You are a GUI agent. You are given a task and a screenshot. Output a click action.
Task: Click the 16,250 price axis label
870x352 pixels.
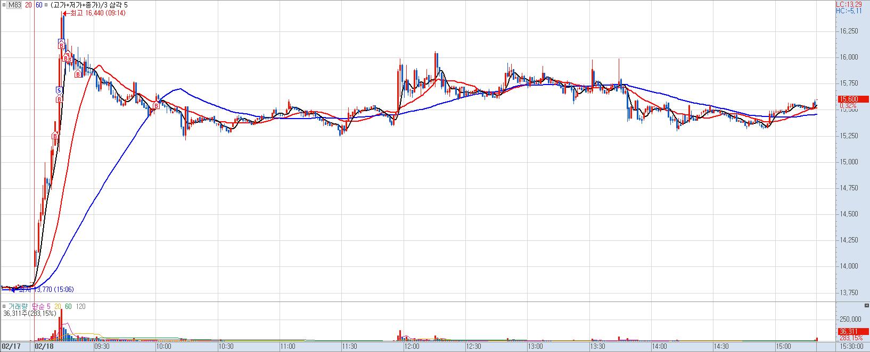(x=848, y=31)
